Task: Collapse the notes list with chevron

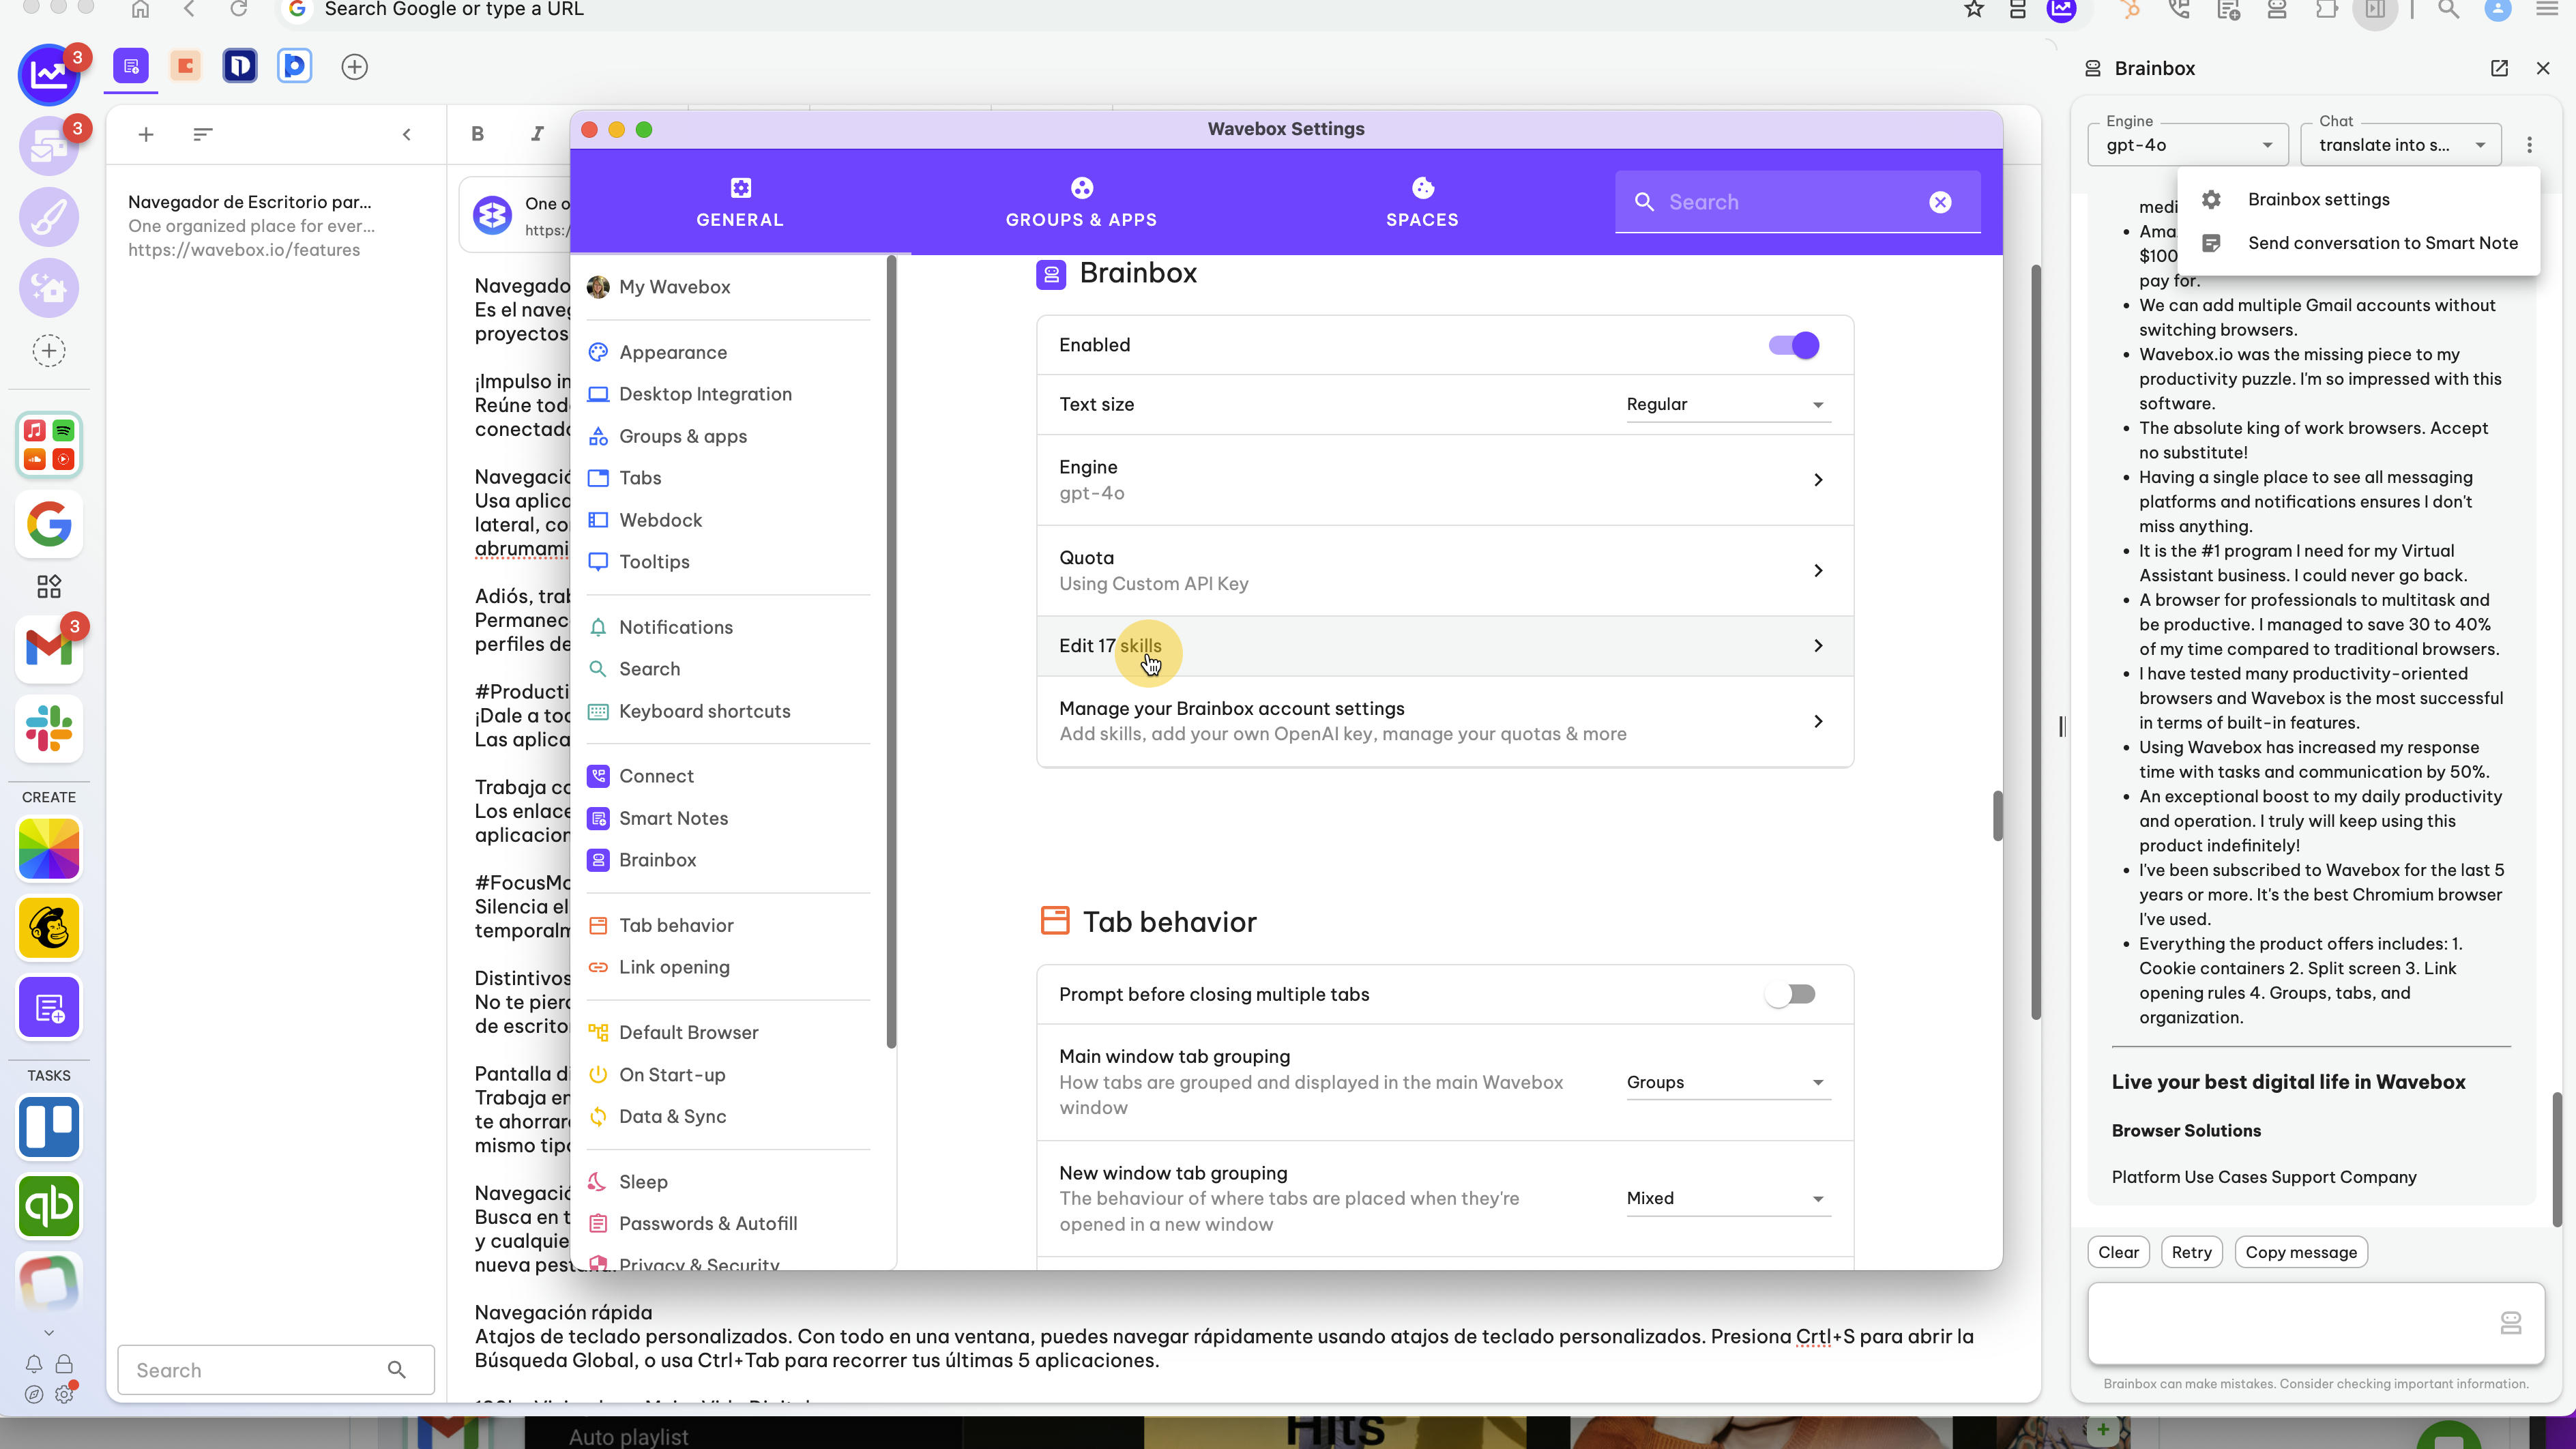Action: (x=407, y=134)
